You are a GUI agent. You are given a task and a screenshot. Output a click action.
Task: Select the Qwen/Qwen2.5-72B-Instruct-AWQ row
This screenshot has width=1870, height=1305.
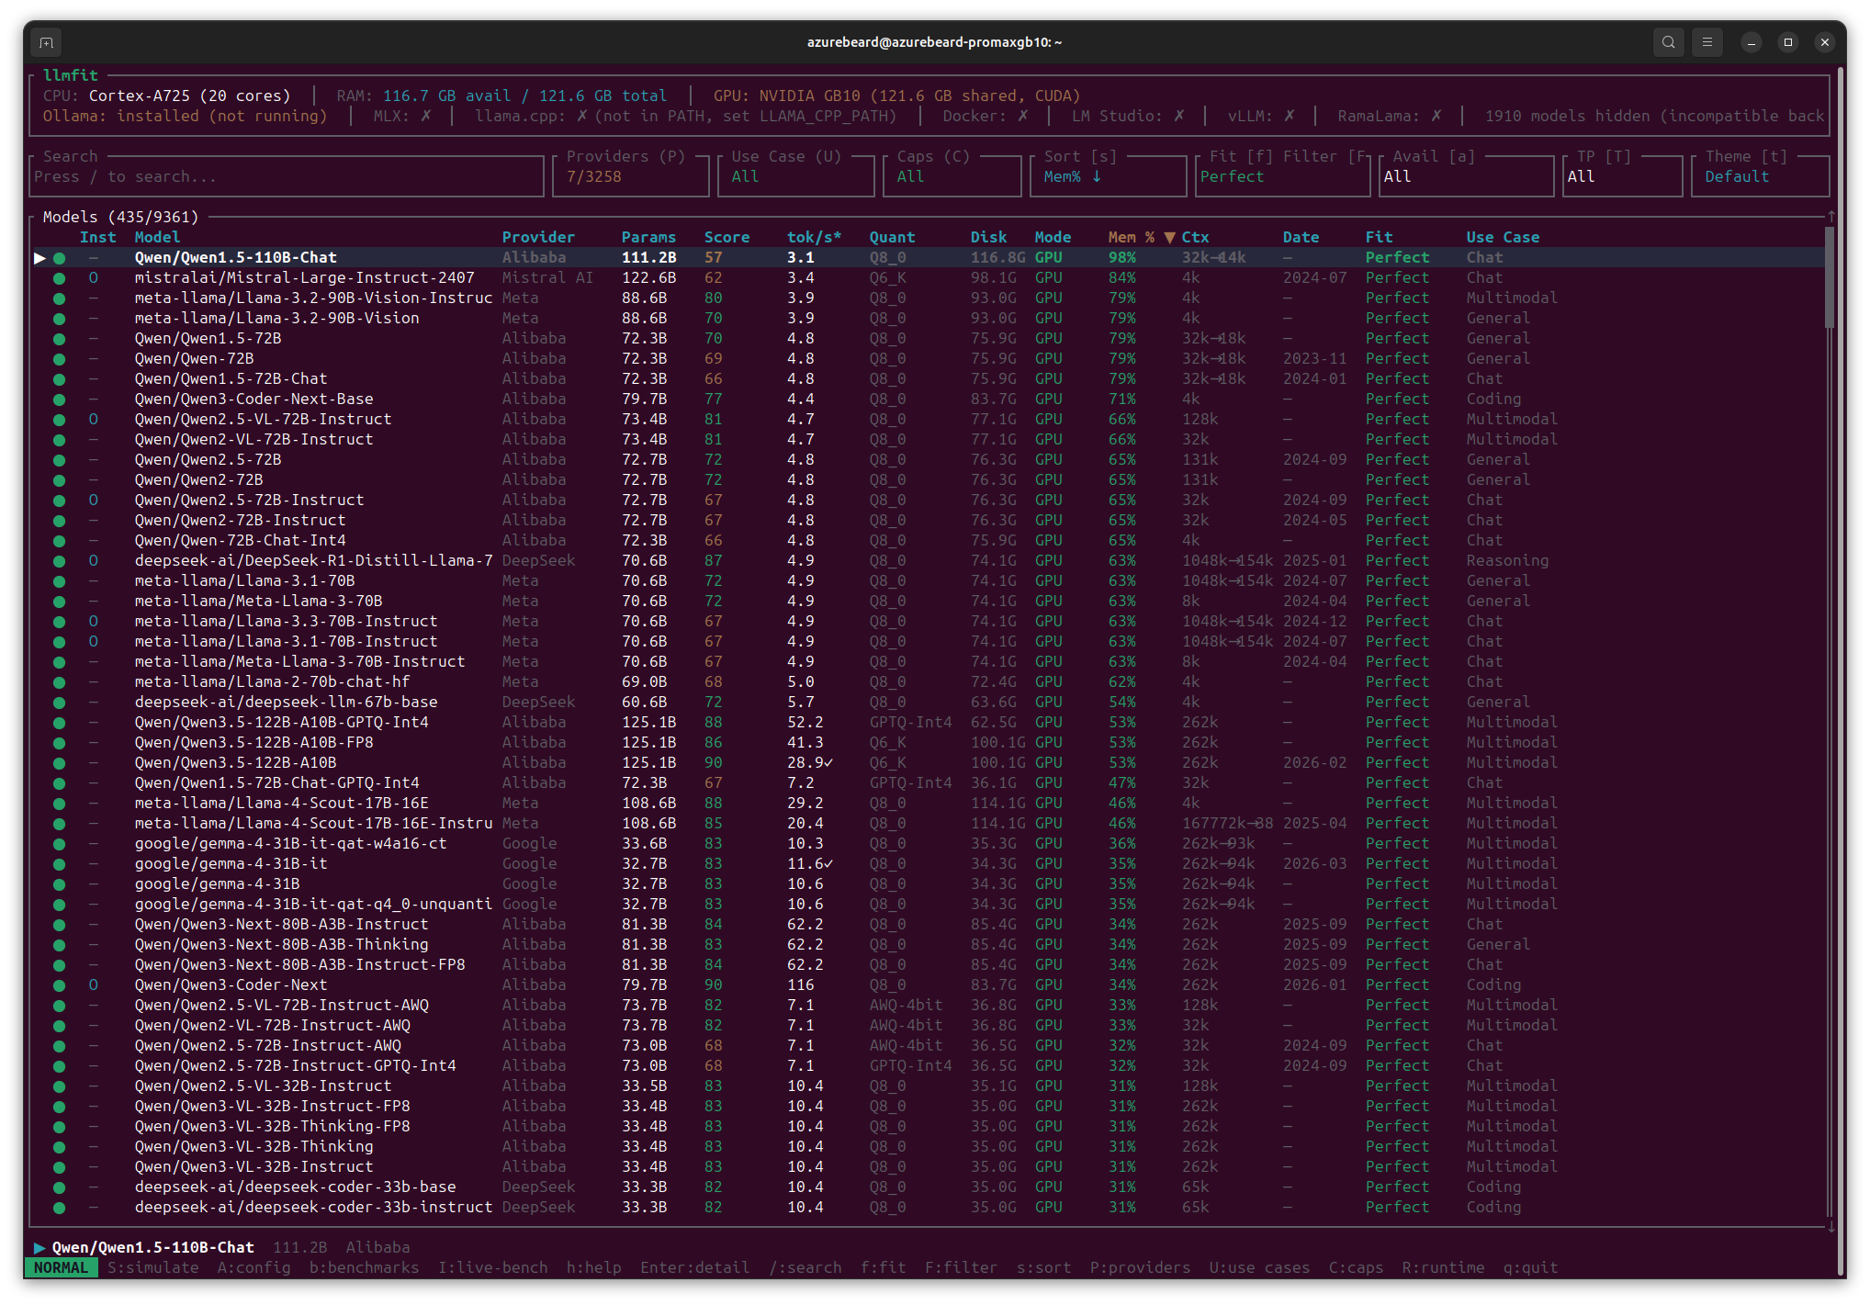point(928,1046)
